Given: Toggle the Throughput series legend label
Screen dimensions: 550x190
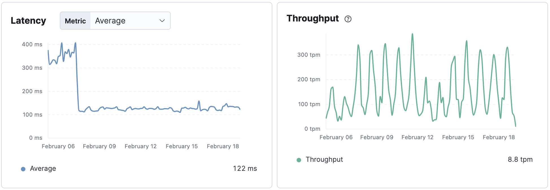Looking at the screenshot, I should point(324,160).
